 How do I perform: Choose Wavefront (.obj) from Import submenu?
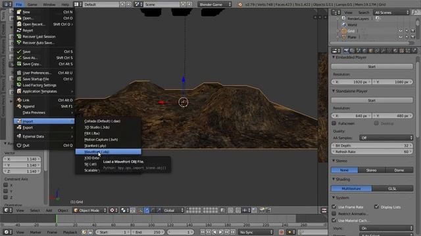coord(108,151)
